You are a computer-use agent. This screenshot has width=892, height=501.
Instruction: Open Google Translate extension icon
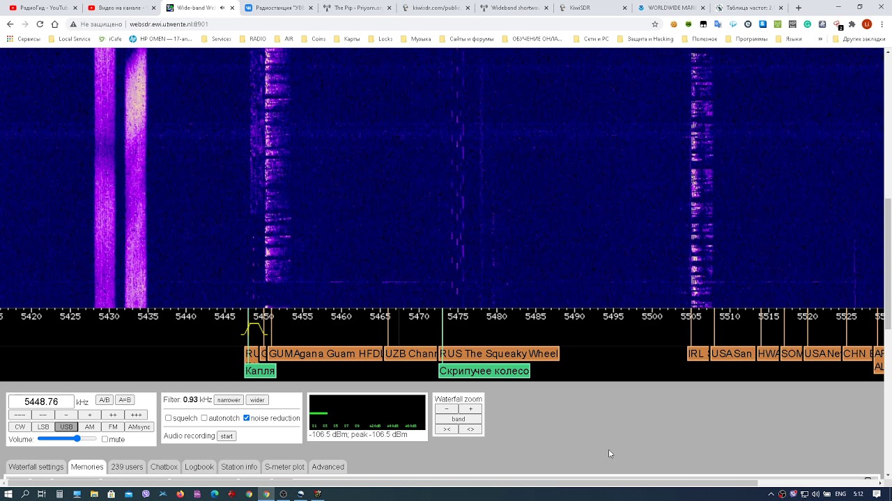click(718, 24)
